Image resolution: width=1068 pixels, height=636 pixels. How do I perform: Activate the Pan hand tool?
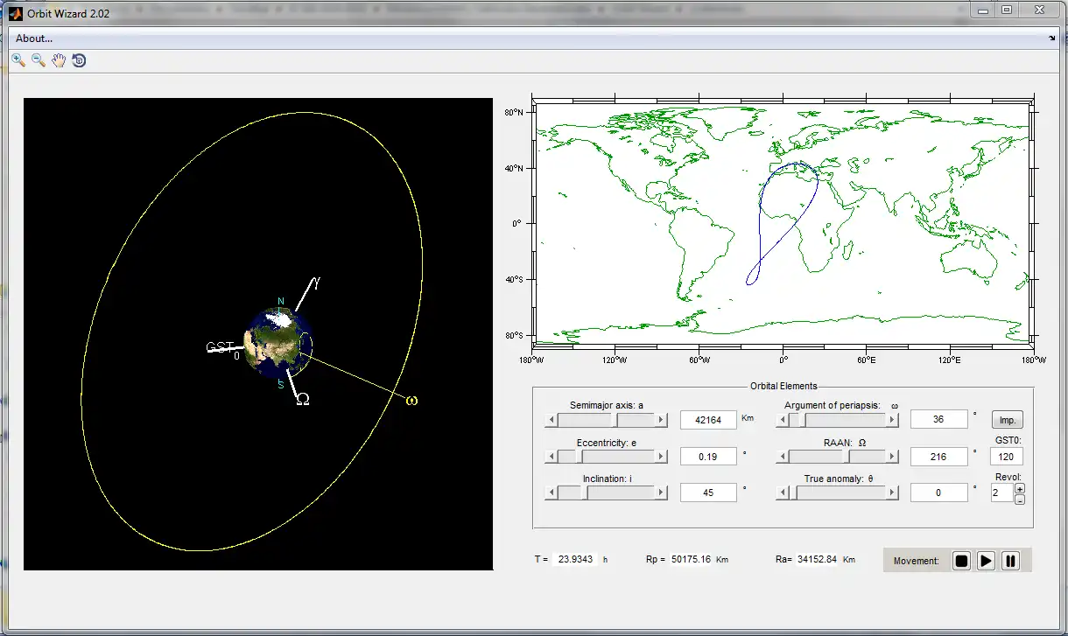tap(59, 60)
